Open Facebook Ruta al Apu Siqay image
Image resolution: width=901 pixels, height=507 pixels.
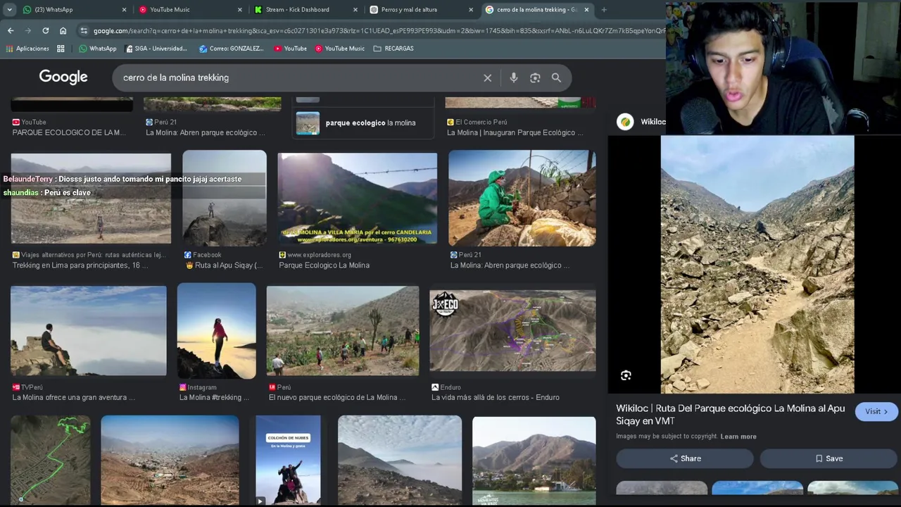coord(225,198)
